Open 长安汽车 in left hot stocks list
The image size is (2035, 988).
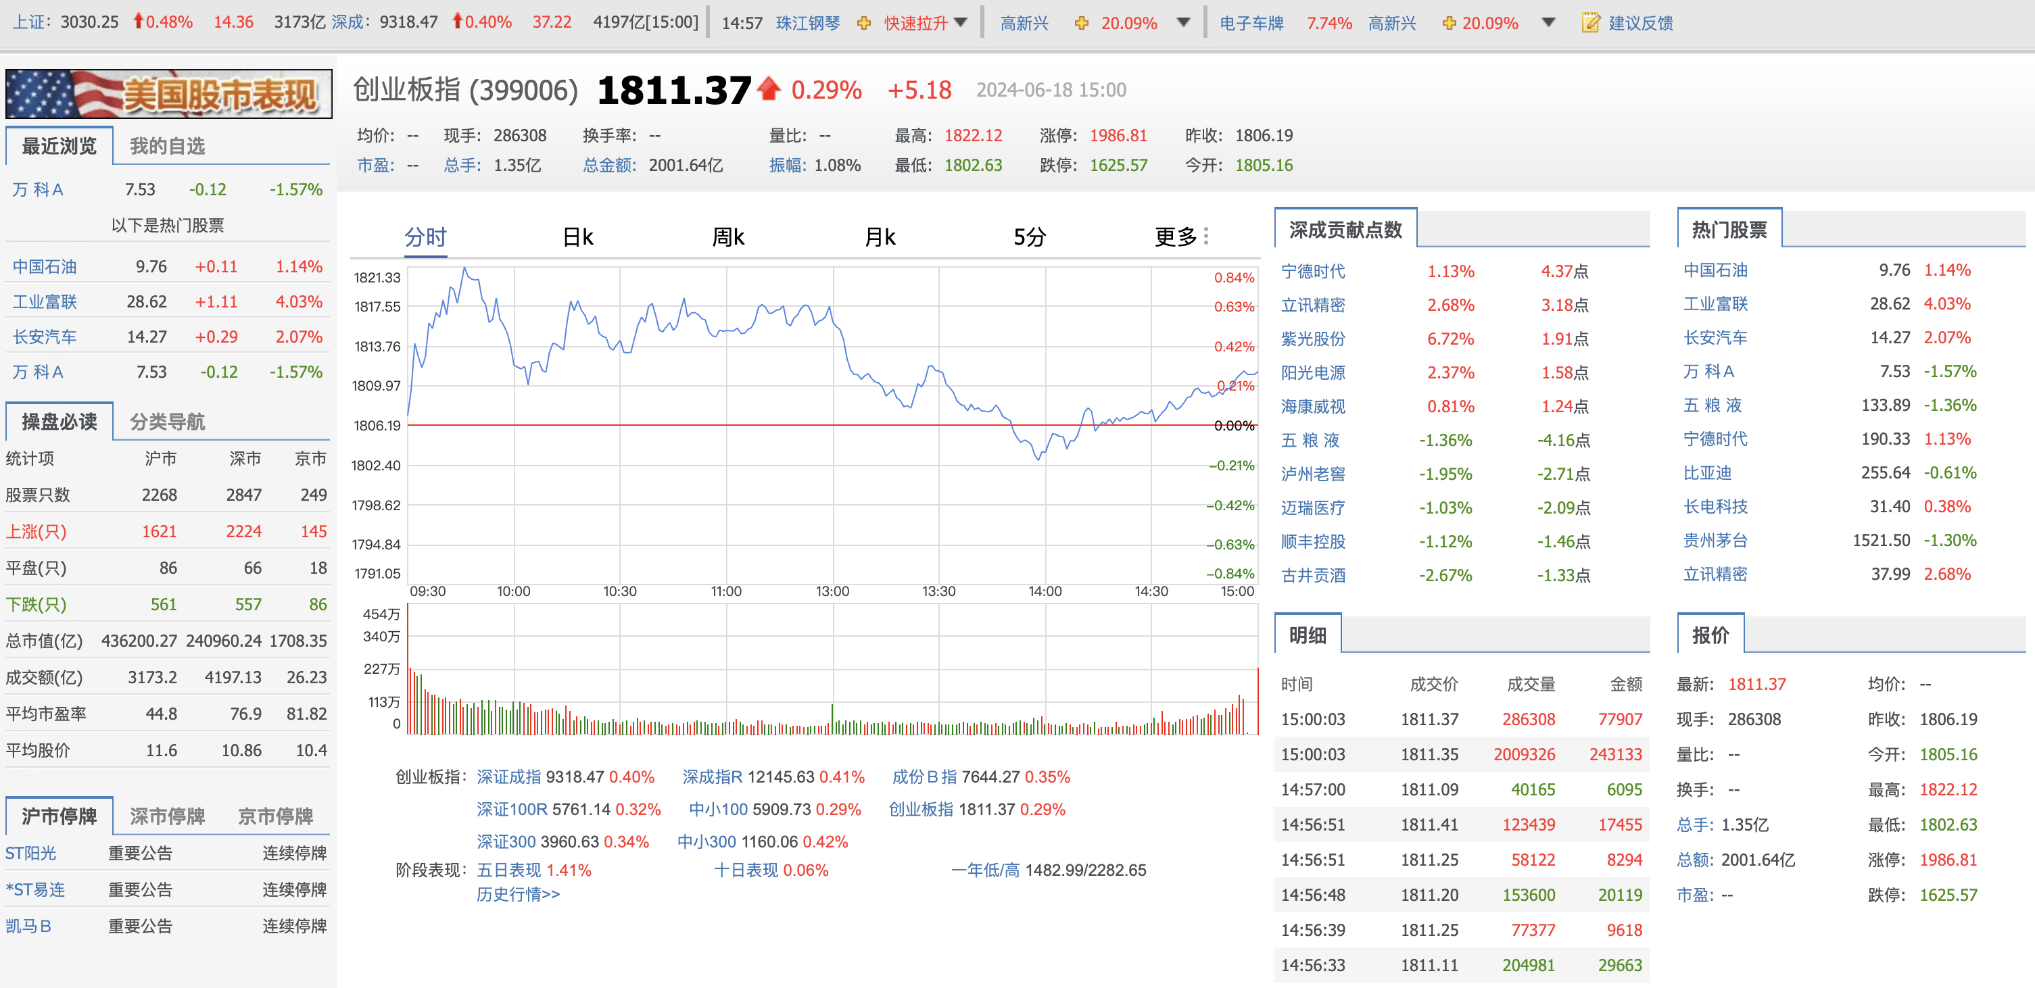tap(44, 337)
